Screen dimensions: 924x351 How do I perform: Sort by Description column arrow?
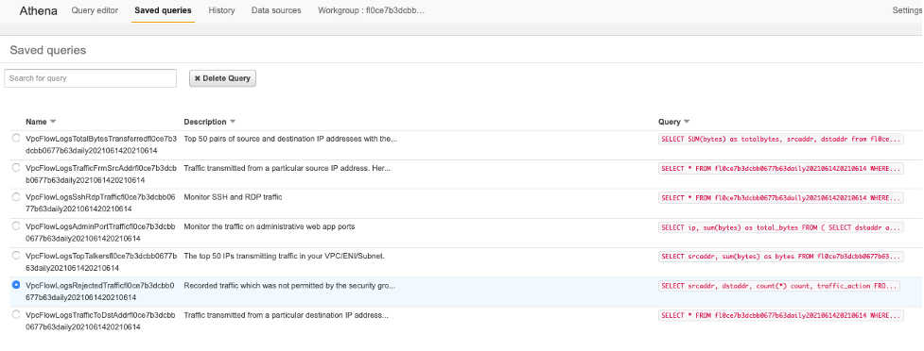[232, 122]
